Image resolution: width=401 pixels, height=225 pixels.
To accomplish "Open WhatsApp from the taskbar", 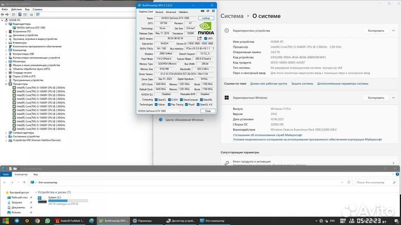I will (x=47, y=221).
